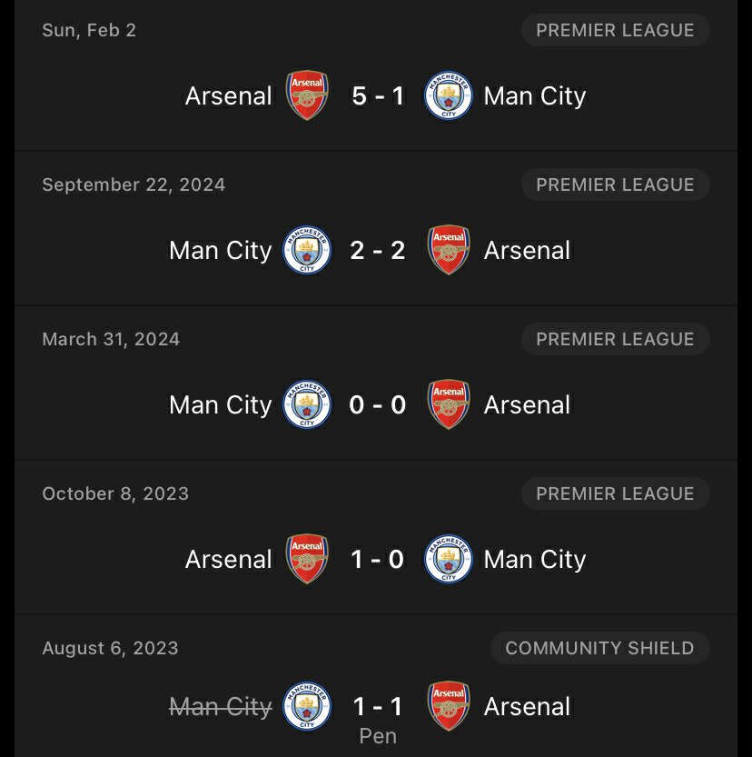Click Arsenal crest in Feb 2 match
Viewport: 752px width, 757px height.
point(307,96)
